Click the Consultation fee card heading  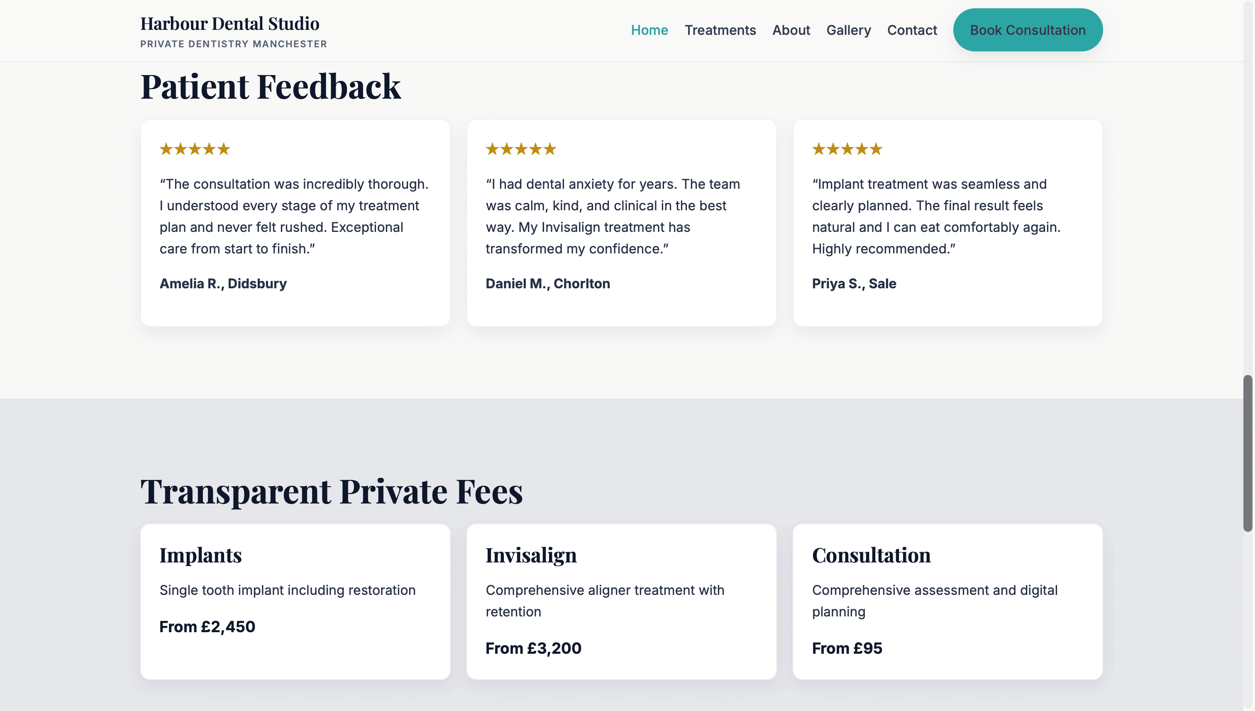click(871, 555)
